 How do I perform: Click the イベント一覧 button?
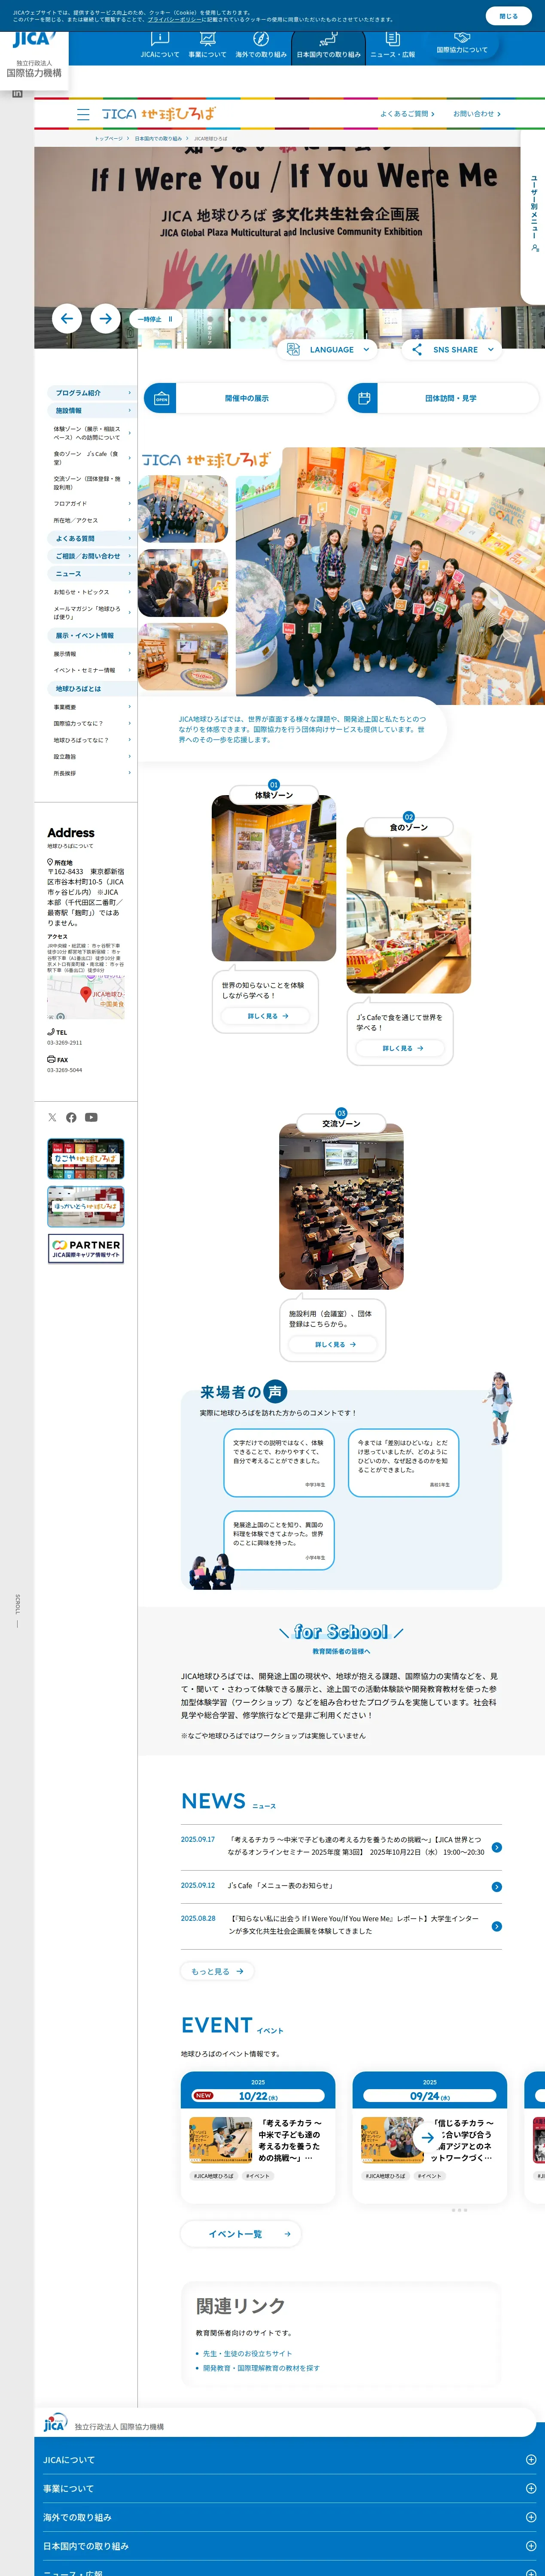[241, 2234]
